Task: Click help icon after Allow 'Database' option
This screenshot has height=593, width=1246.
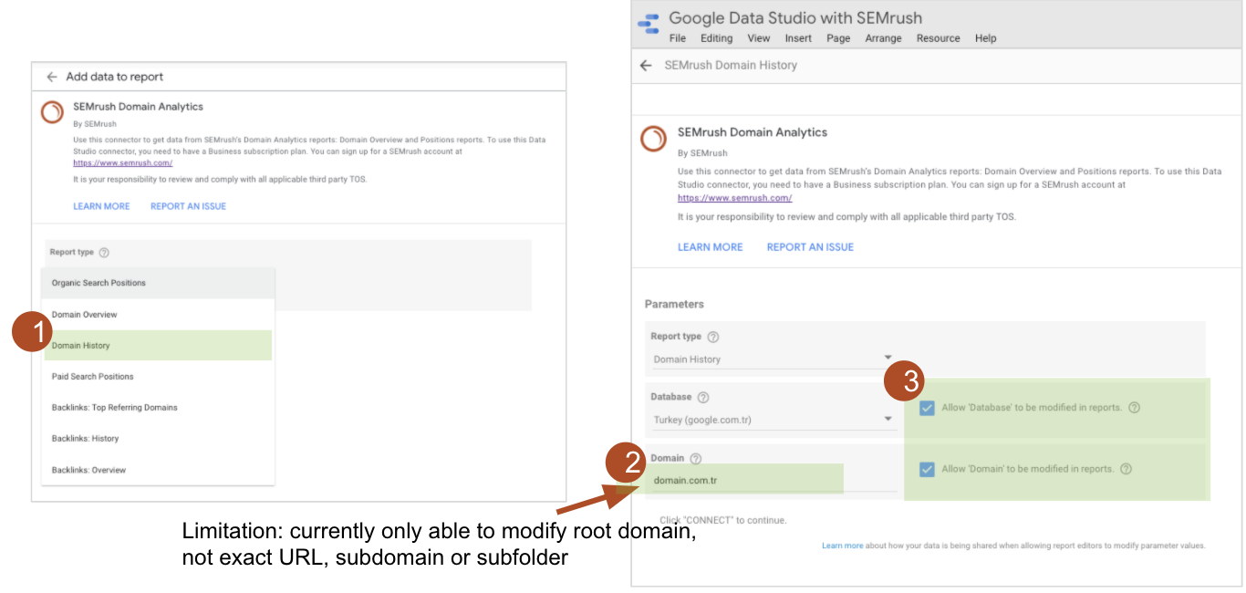Action: [x=1134, y=408]
